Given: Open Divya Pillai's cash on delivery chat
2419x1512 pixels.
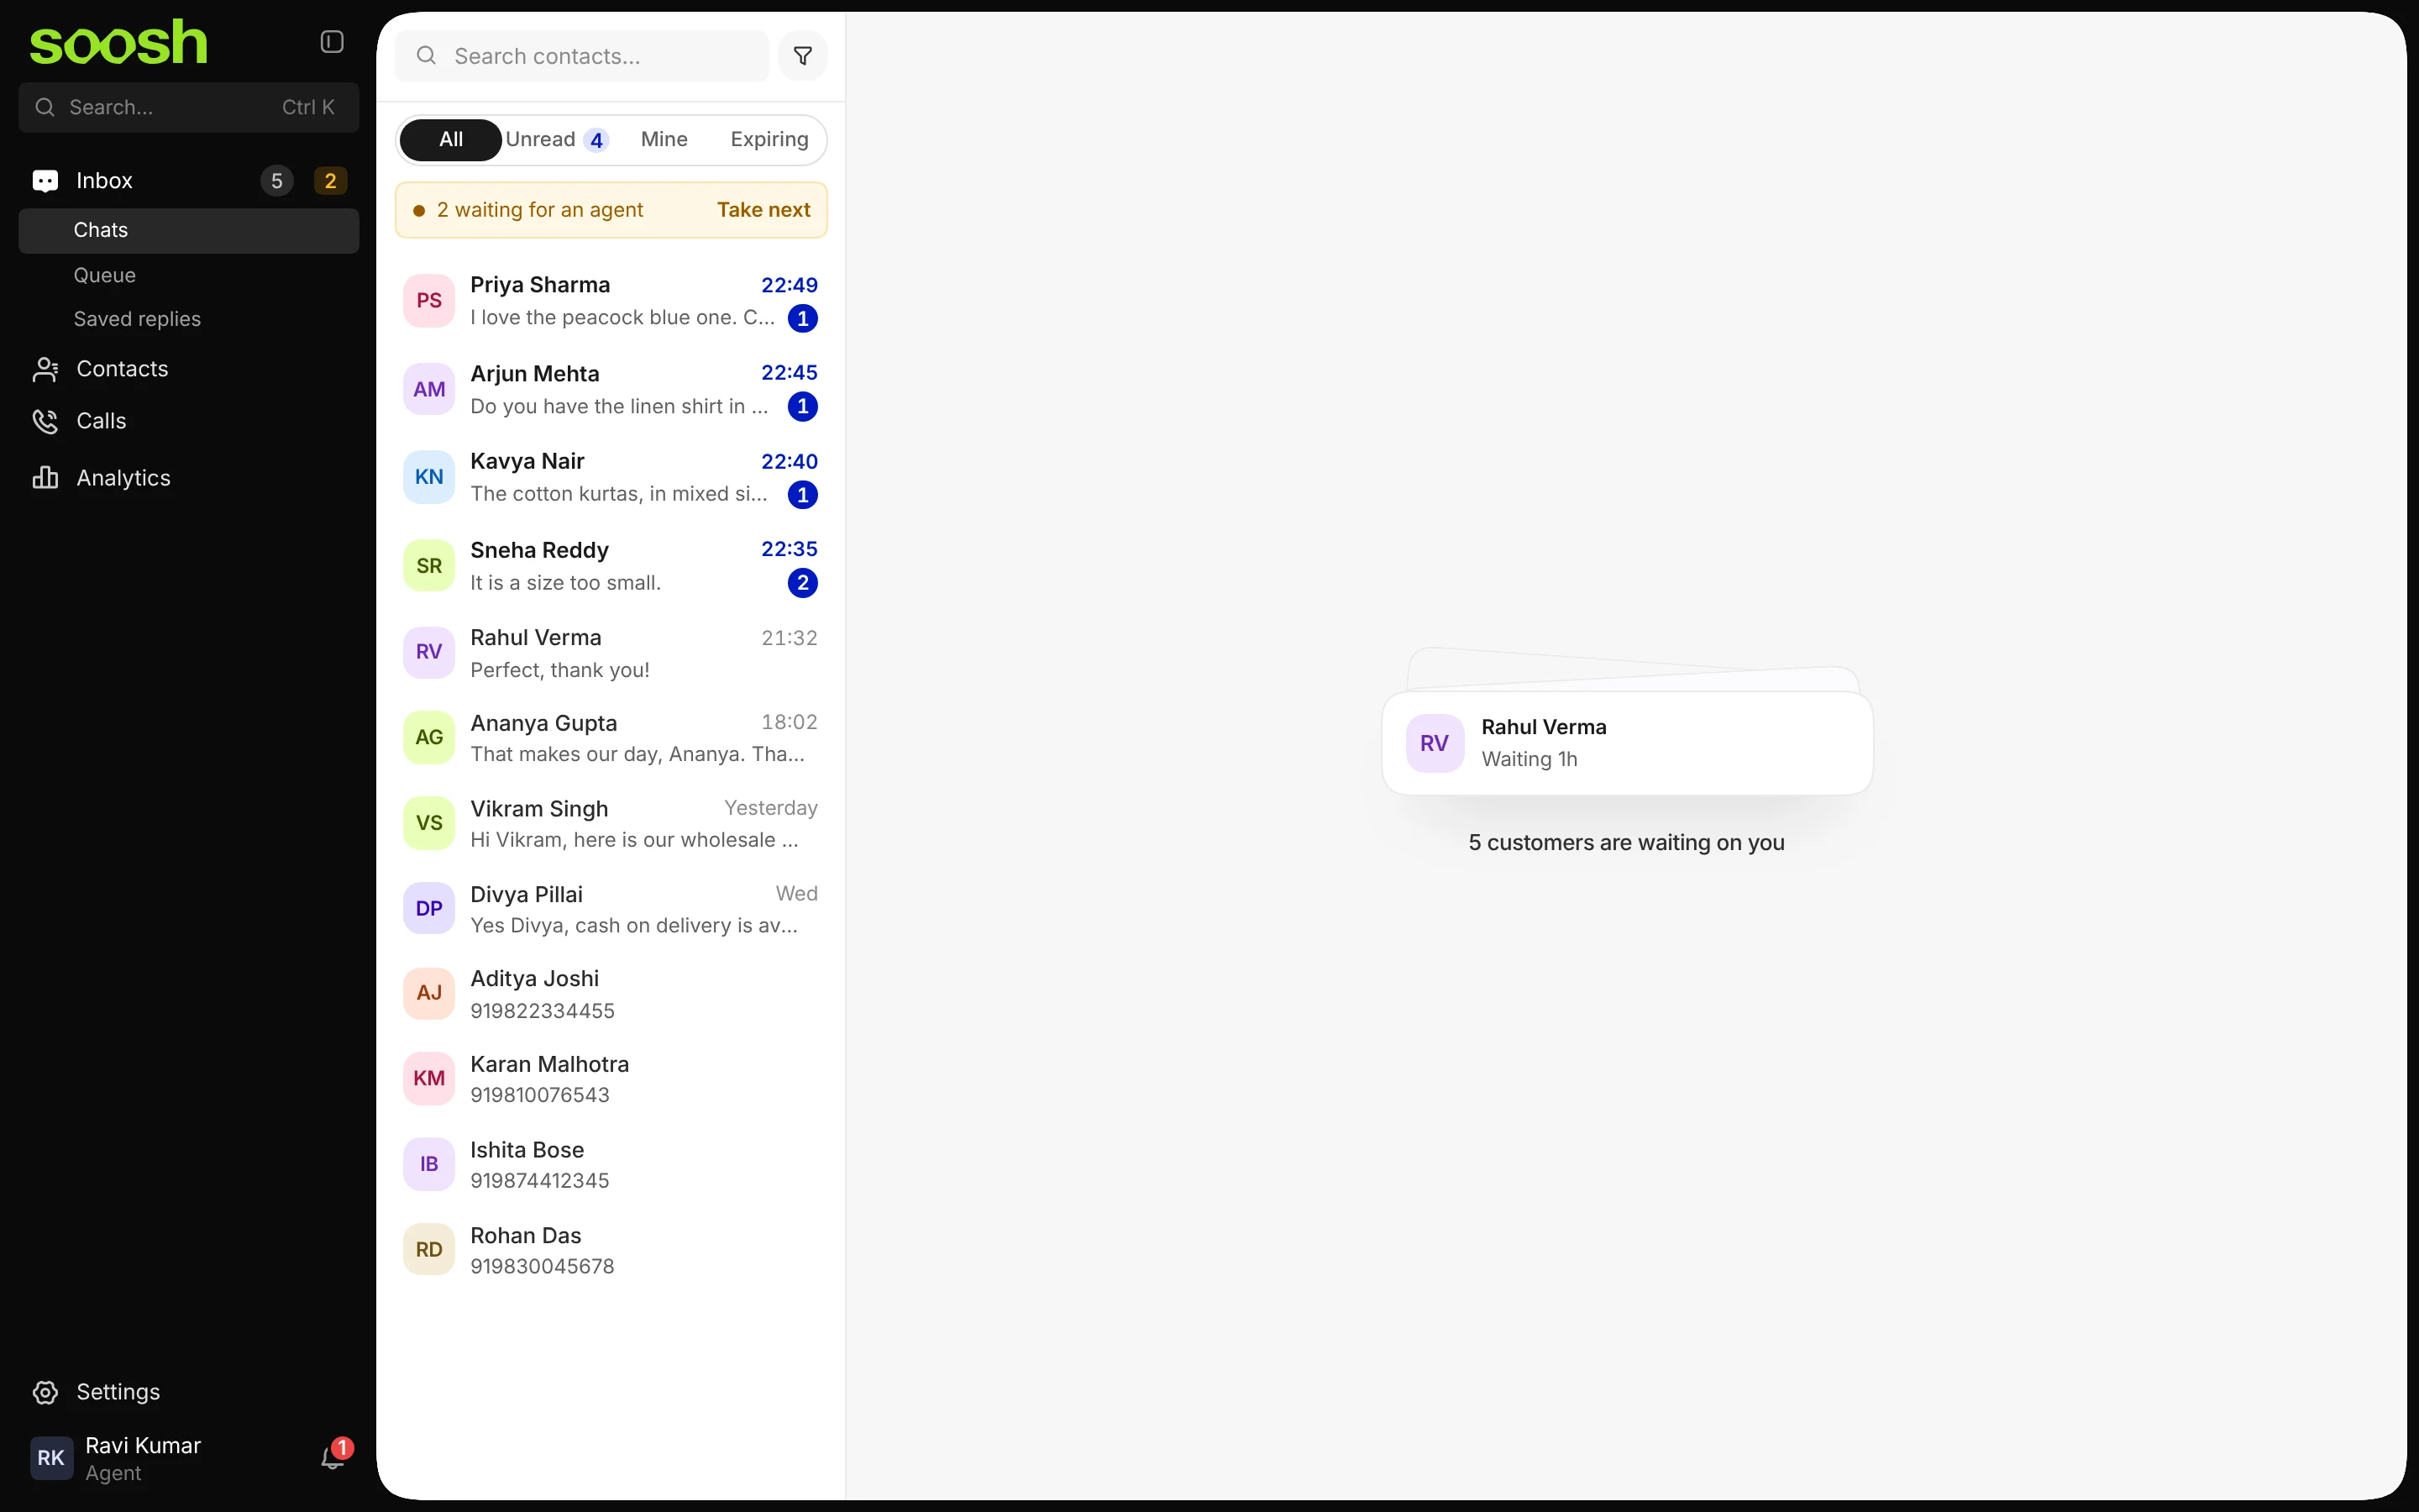Looking at the screenshot, I should [x=611, y=909].
